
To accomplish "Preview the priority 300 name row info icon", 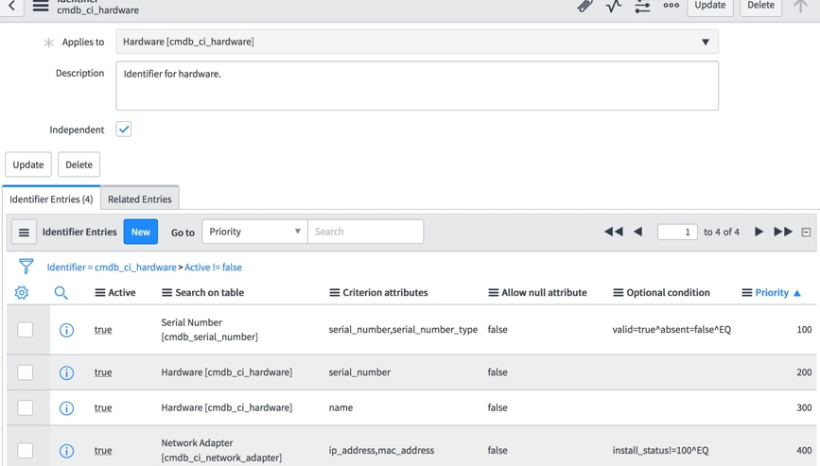I will tap(66, 408).
